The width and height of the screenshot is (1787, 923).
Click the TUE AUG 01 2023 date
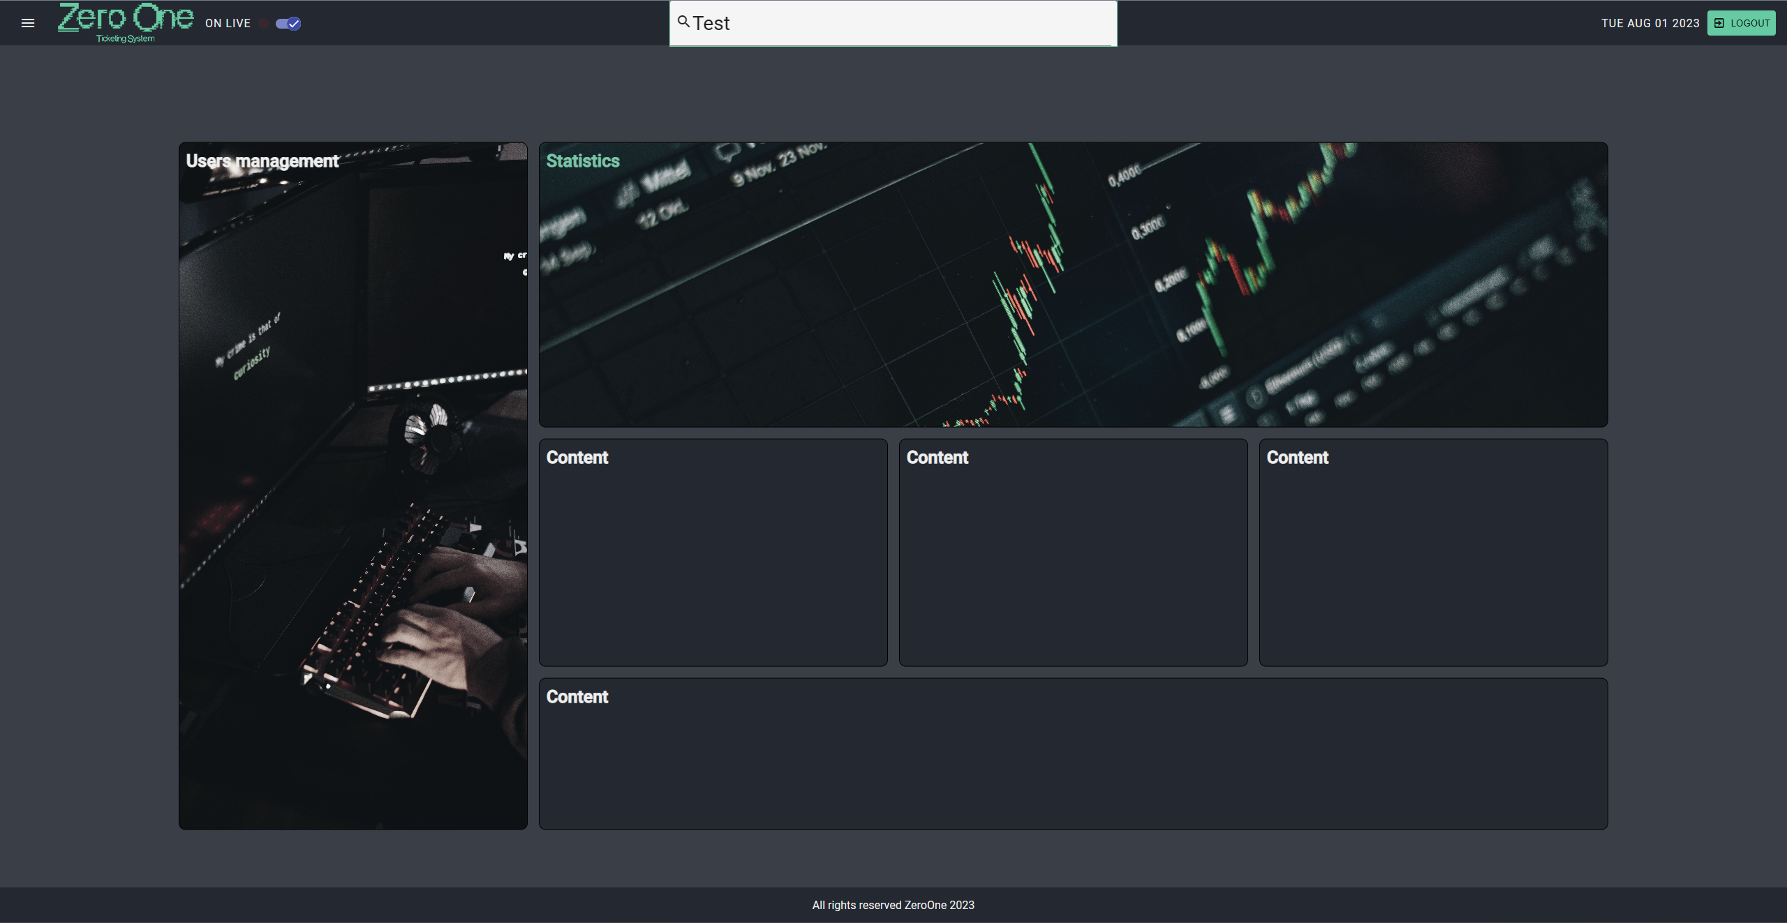pos(1650,24)
